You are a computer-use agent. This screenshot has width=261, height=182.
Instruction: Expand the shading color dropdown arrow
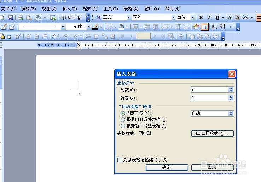click(127, 27)
